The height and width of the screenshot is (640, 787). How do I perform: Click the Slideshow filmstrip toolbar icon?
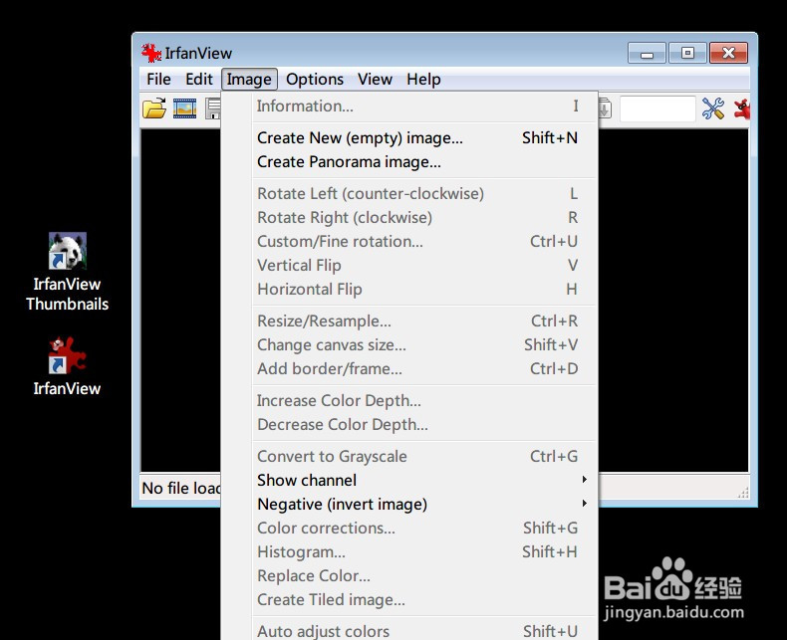pyautogui.click(x=184, y=108)
